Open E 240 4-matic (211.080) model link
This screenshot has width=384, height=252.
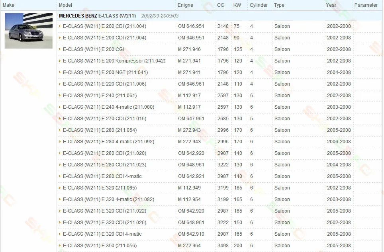[x=108, y=107]
